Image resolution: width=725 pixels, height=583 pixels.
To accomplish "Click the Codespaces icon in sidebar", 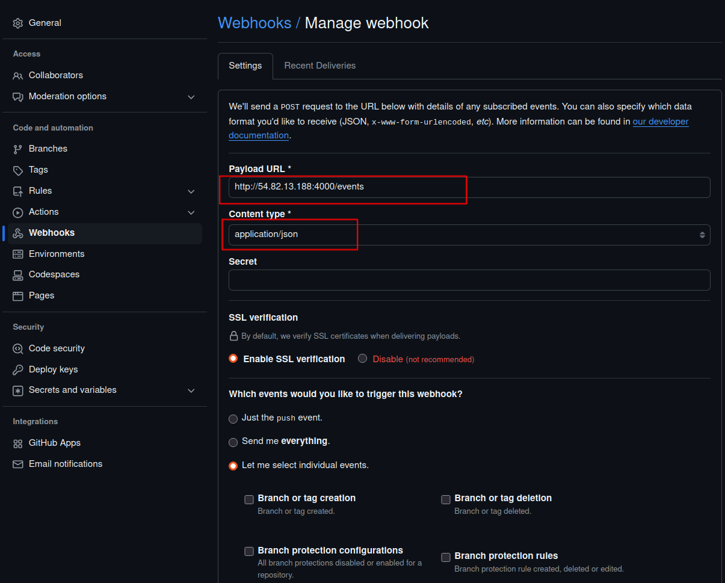I will (18, 274).
